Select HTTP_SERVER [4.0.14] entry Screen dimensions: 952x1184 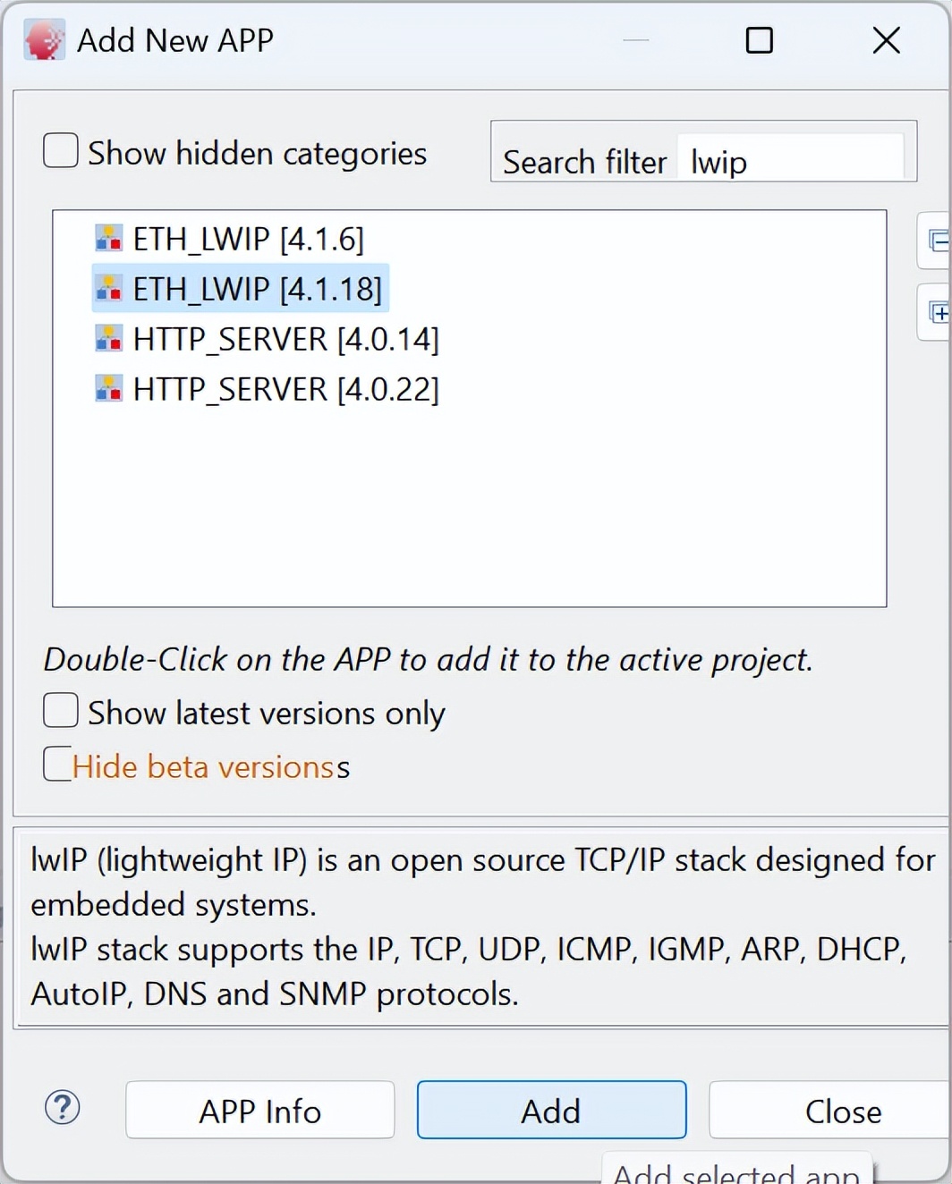pyautogui.click(x=286, y=339)
